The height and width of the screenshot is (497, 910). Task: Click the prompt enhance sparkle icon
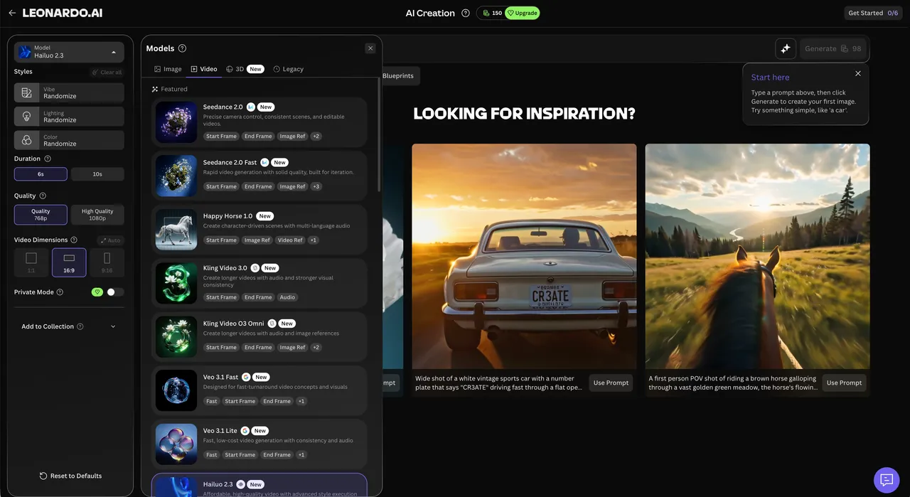[x=786, y=48]
